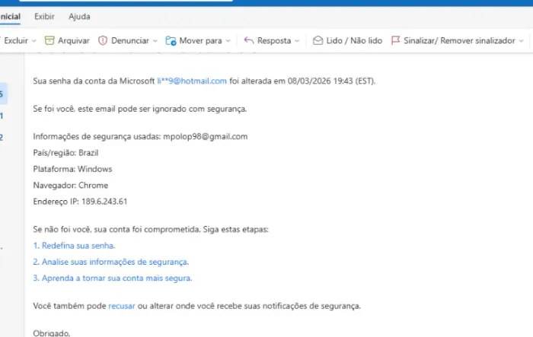Image resolution: width=533 pixels, height=337 pixels.
Task: Click the 'Se foi você, este email' sentence
Action: coord(139,109)
